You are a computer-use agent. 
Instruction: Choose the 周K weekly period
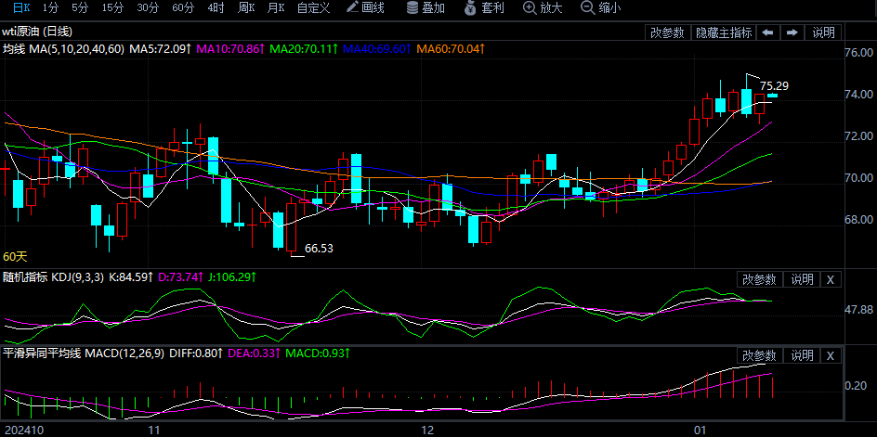click(x=245, y=8)
